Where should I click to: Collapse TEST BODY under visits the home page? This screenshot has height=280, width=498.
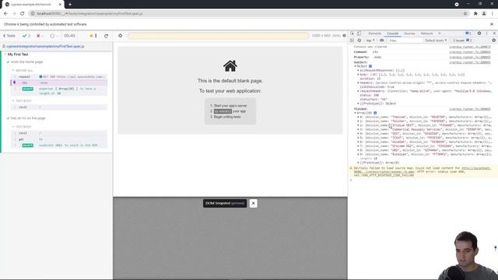point(23,100)
